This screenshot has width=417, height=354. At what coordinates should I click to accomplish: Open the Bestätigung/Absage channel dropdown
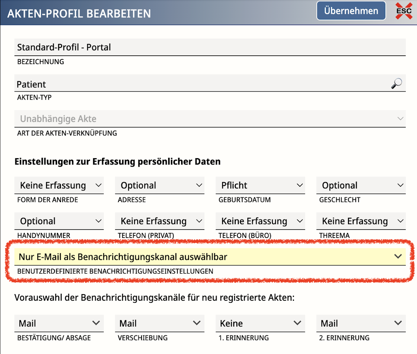pos(59,323)
